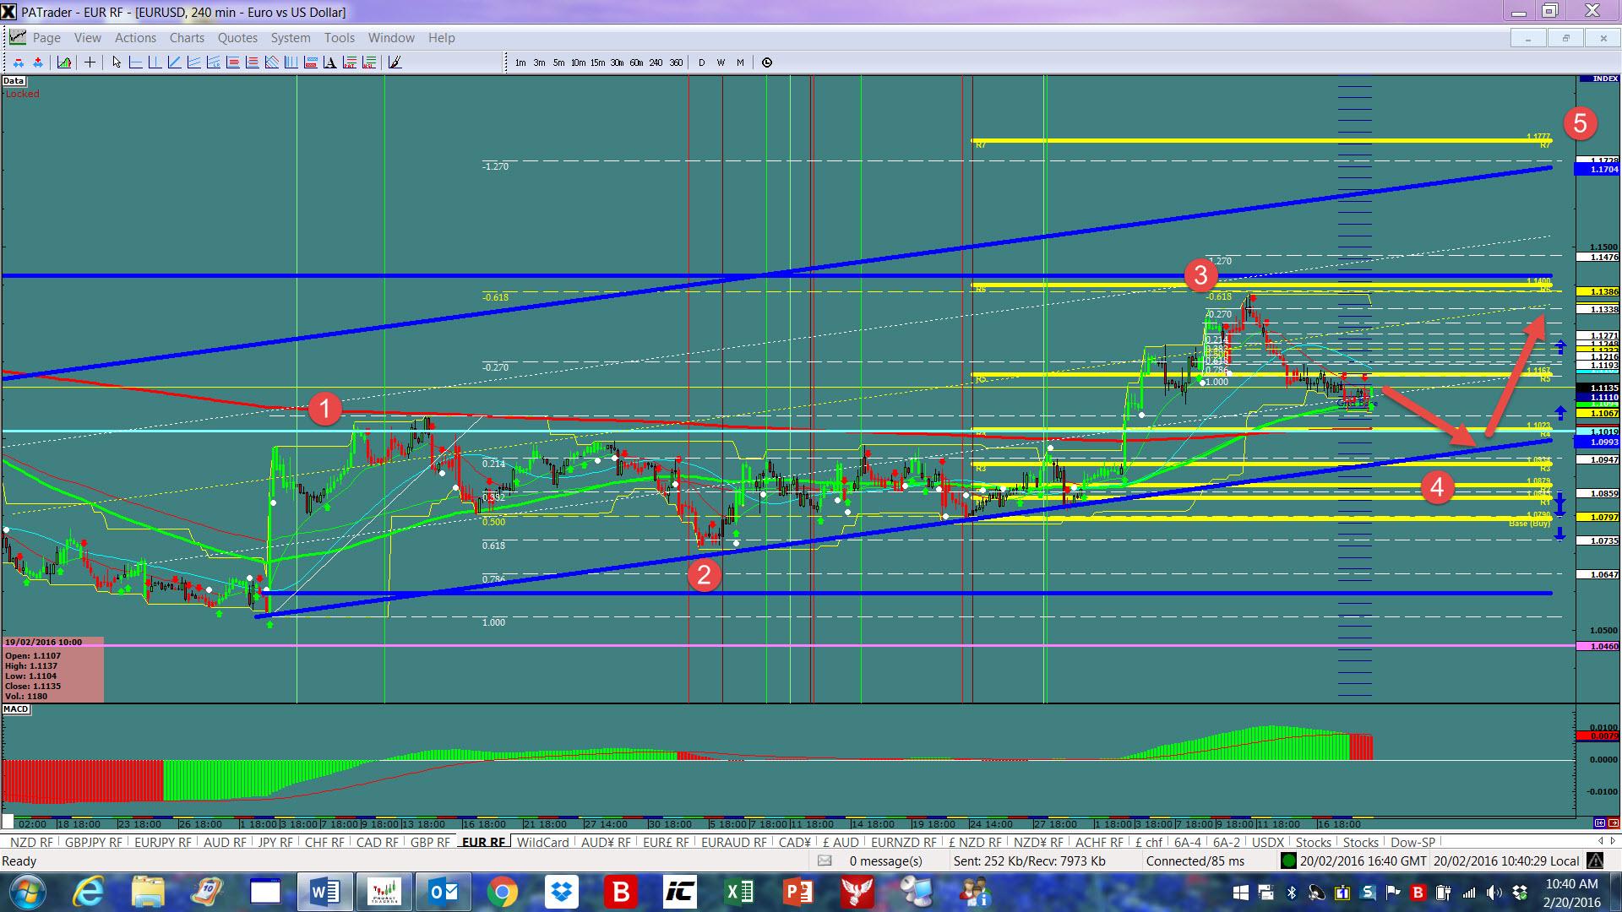Click the MACD panel label
Screen dimensions: 1622x912
[x=16, y=709]
